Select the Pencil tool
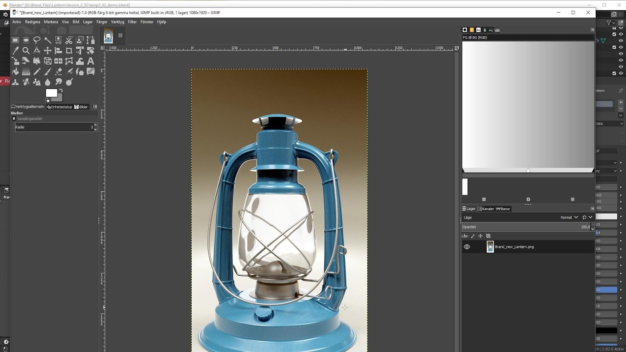 [x=37, y=71]
